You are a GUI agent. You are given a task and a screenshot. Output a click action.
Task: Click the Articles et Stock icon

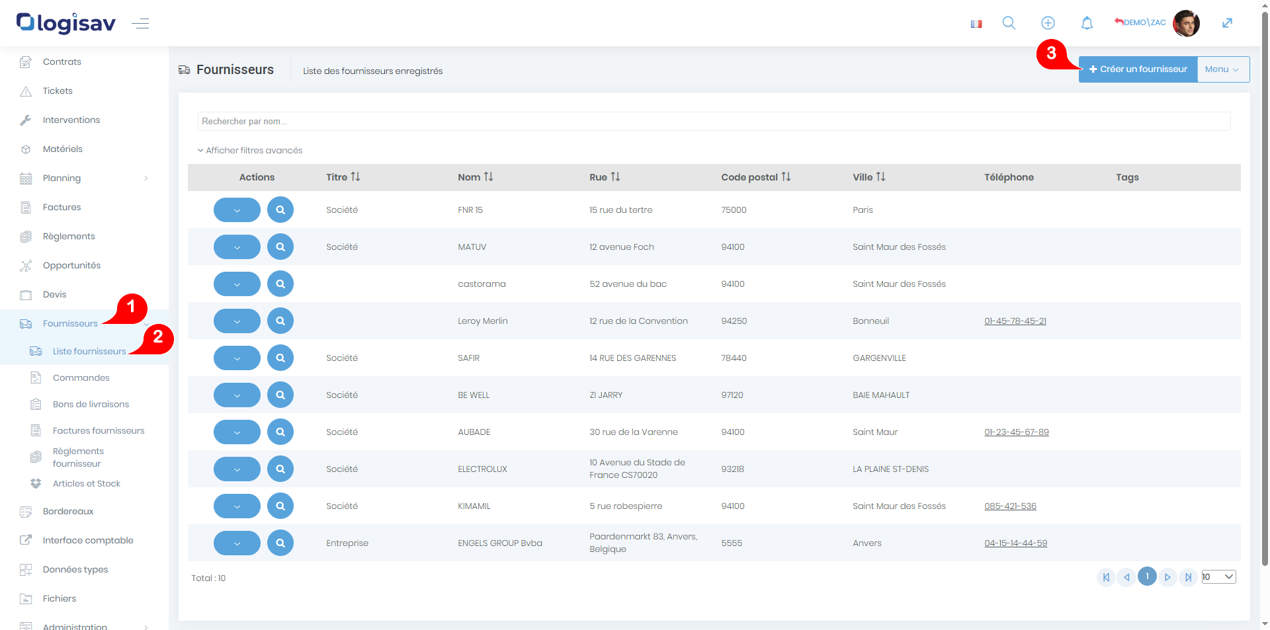36,483
